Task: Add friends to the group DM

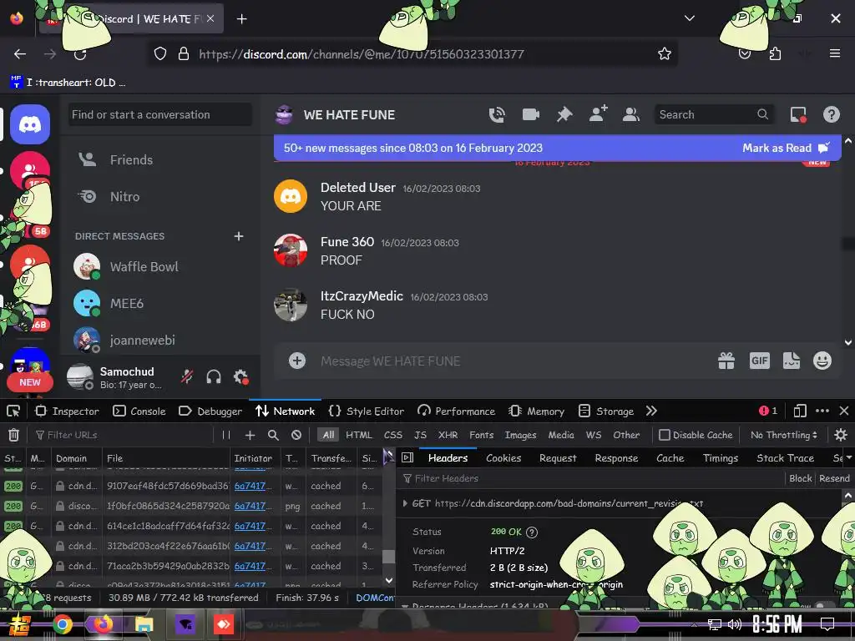Action: 598,114
